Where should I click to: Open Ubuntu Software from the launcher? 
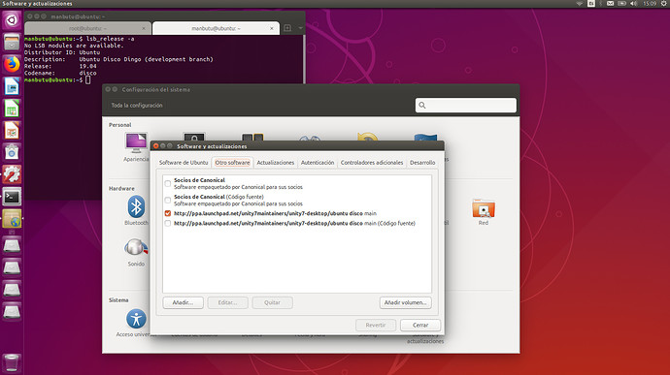12,152
